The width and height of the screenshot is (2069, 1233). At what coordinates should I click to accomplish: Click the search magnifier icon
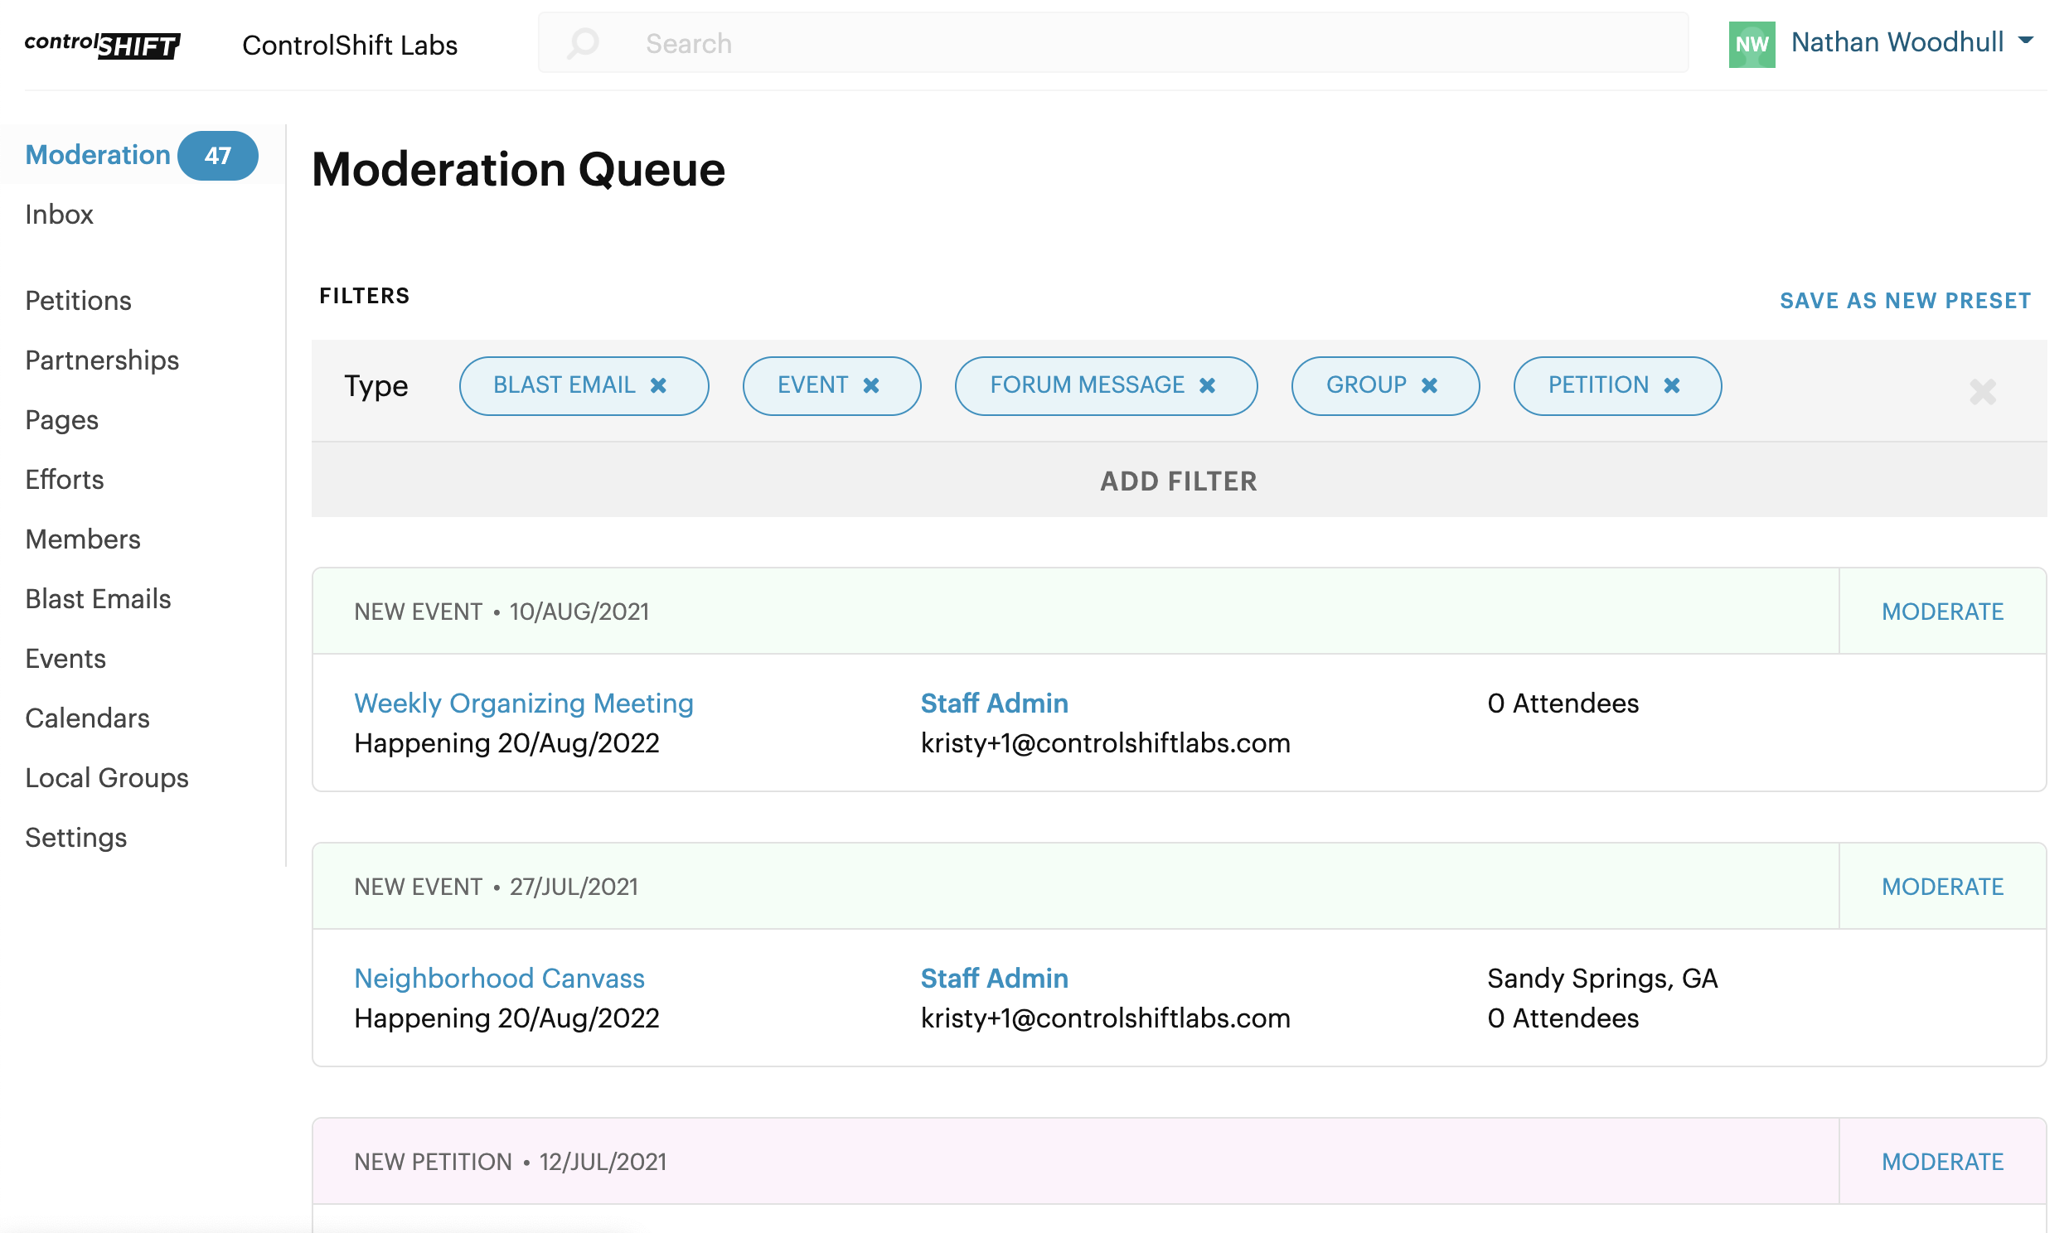584,43
